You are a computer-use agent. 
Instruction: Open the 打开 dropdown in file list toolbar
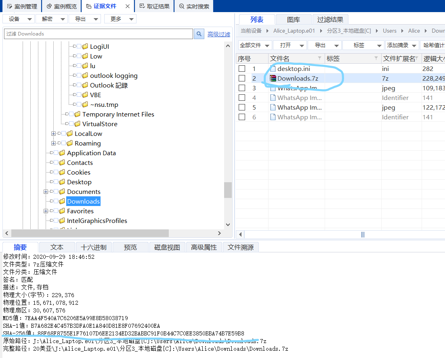coord(290,45)
